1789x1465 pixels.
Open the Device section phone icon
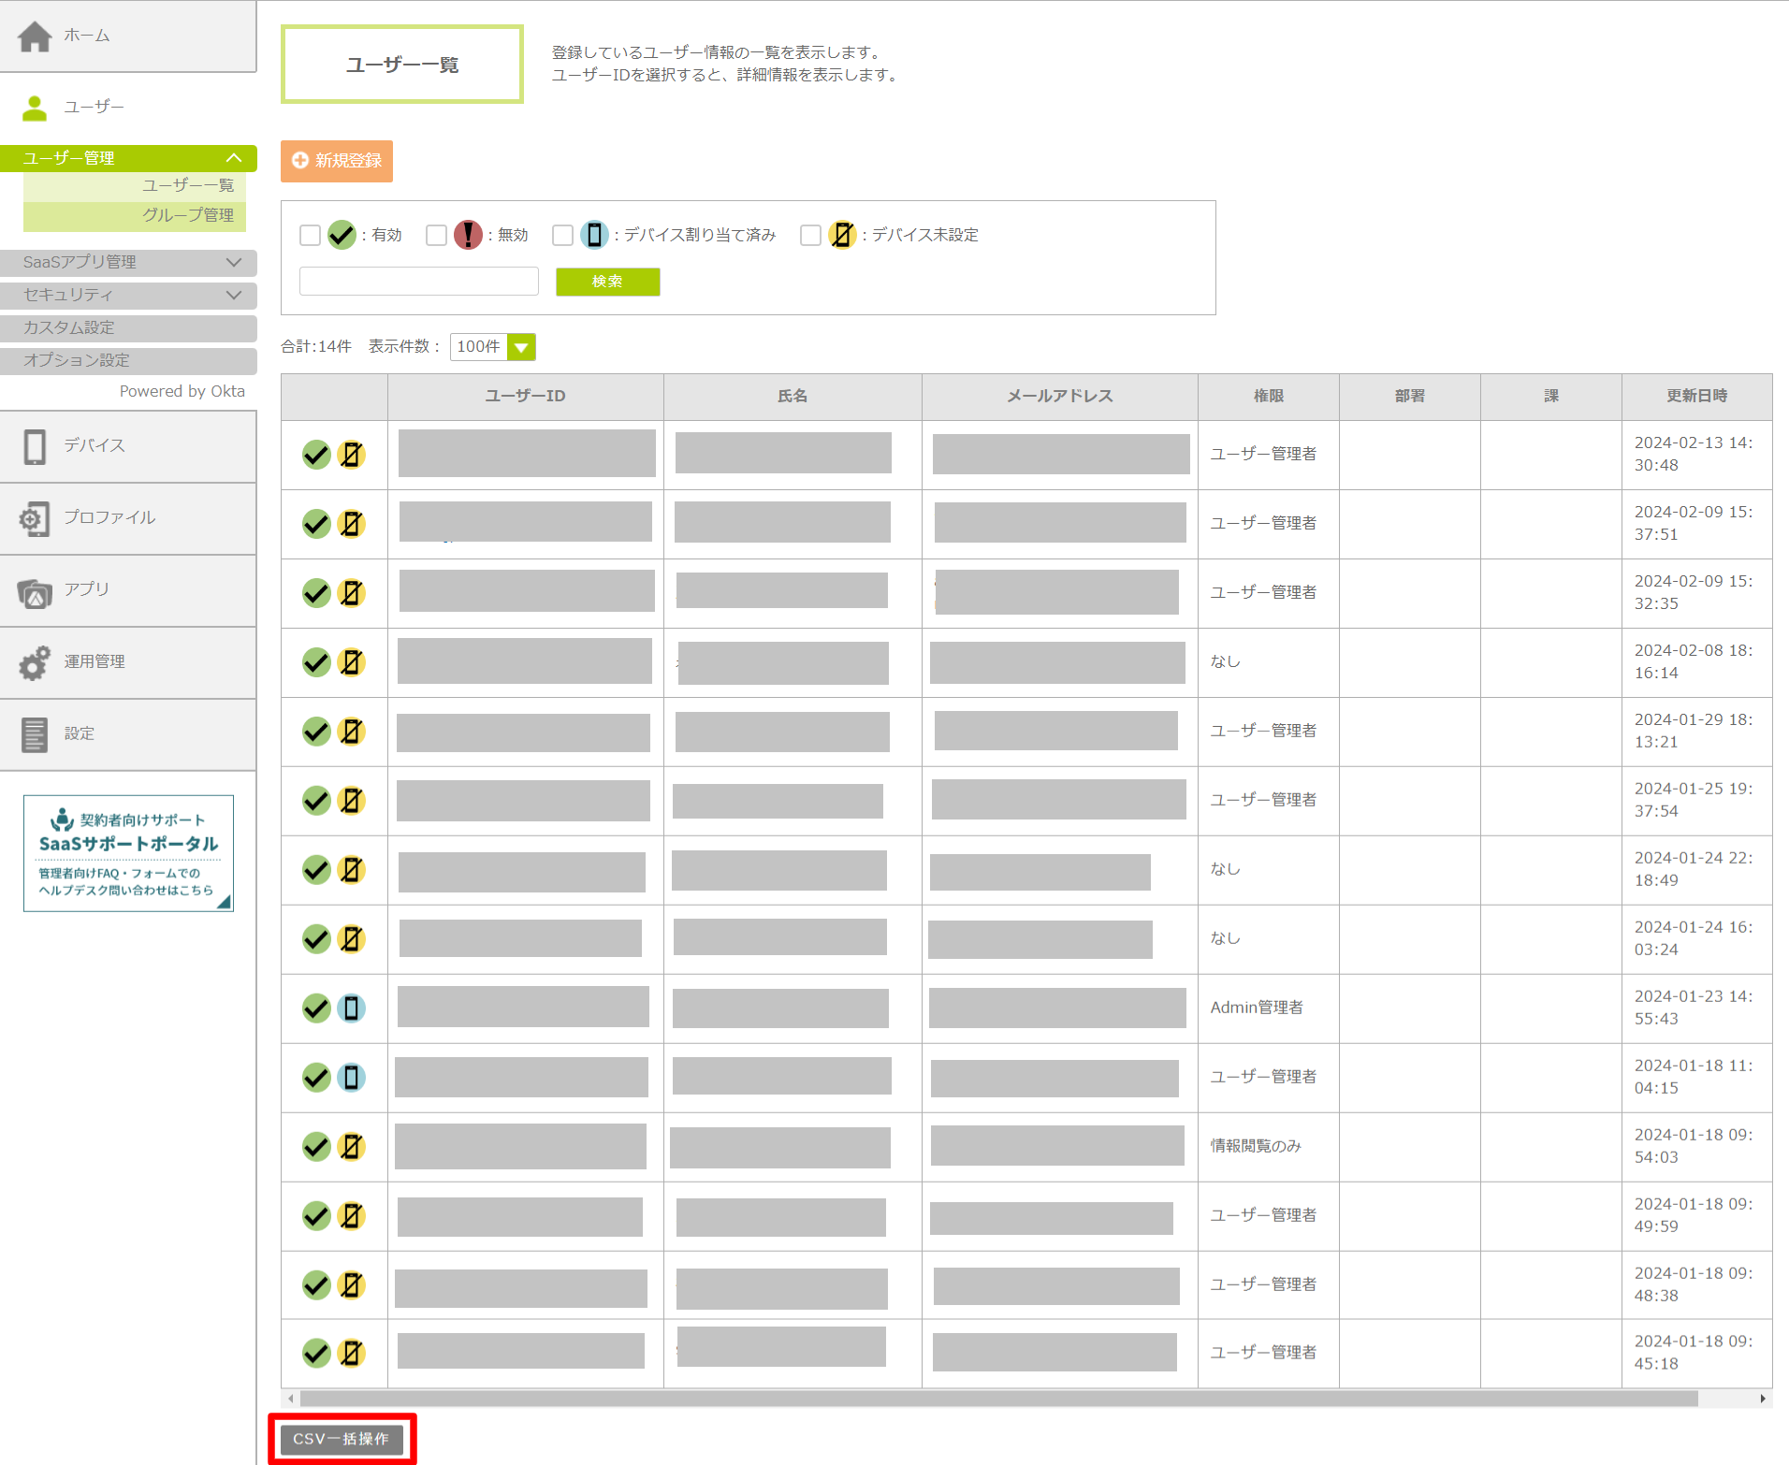[x=35, y=446]
